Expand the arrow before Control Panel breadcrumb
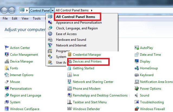This screenshot has height=112, width=173. point(27,10)
